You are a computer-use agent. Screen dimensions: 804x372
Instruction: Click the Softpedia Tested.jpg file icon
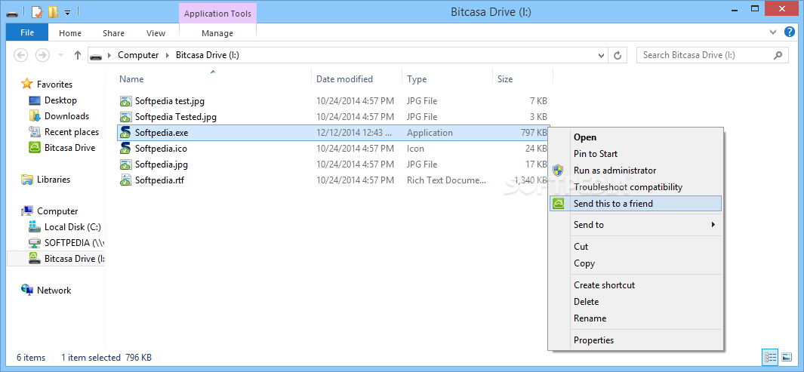[125, 117]
